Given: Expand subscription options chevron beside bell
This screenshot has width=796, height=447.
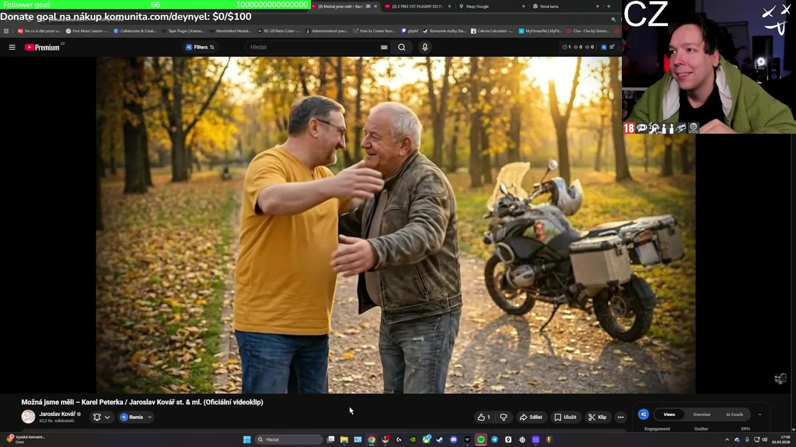Looking at the screenshot, I should click(107, 417).
